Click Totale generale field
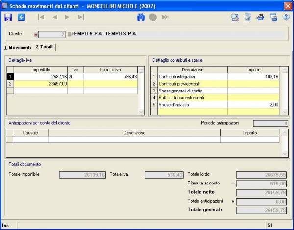The width and height of the screenshot is (294, 230). point(261,210)
